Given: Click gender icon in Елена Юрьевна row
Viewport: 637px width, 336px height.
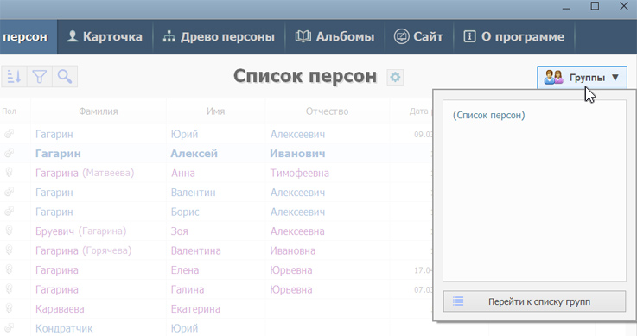Looking at the screenshot, I should [9, 269].
